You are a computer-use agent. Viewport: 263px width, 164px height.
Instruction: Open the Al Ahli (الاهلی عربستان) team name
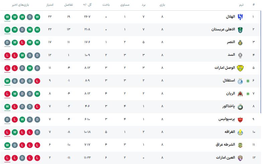(x=223, y=29)
